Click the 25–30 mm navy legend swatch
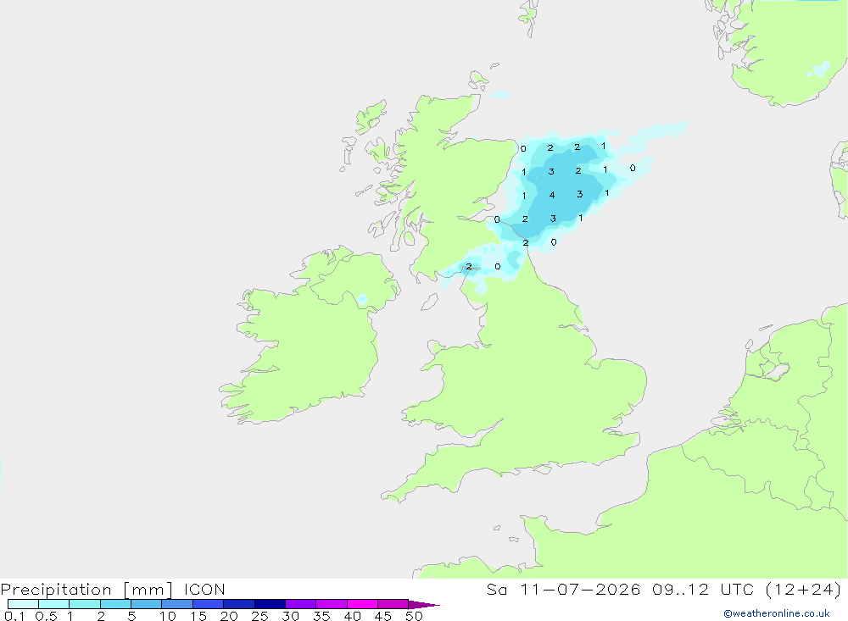848x621 pixels. coord(270,604)
